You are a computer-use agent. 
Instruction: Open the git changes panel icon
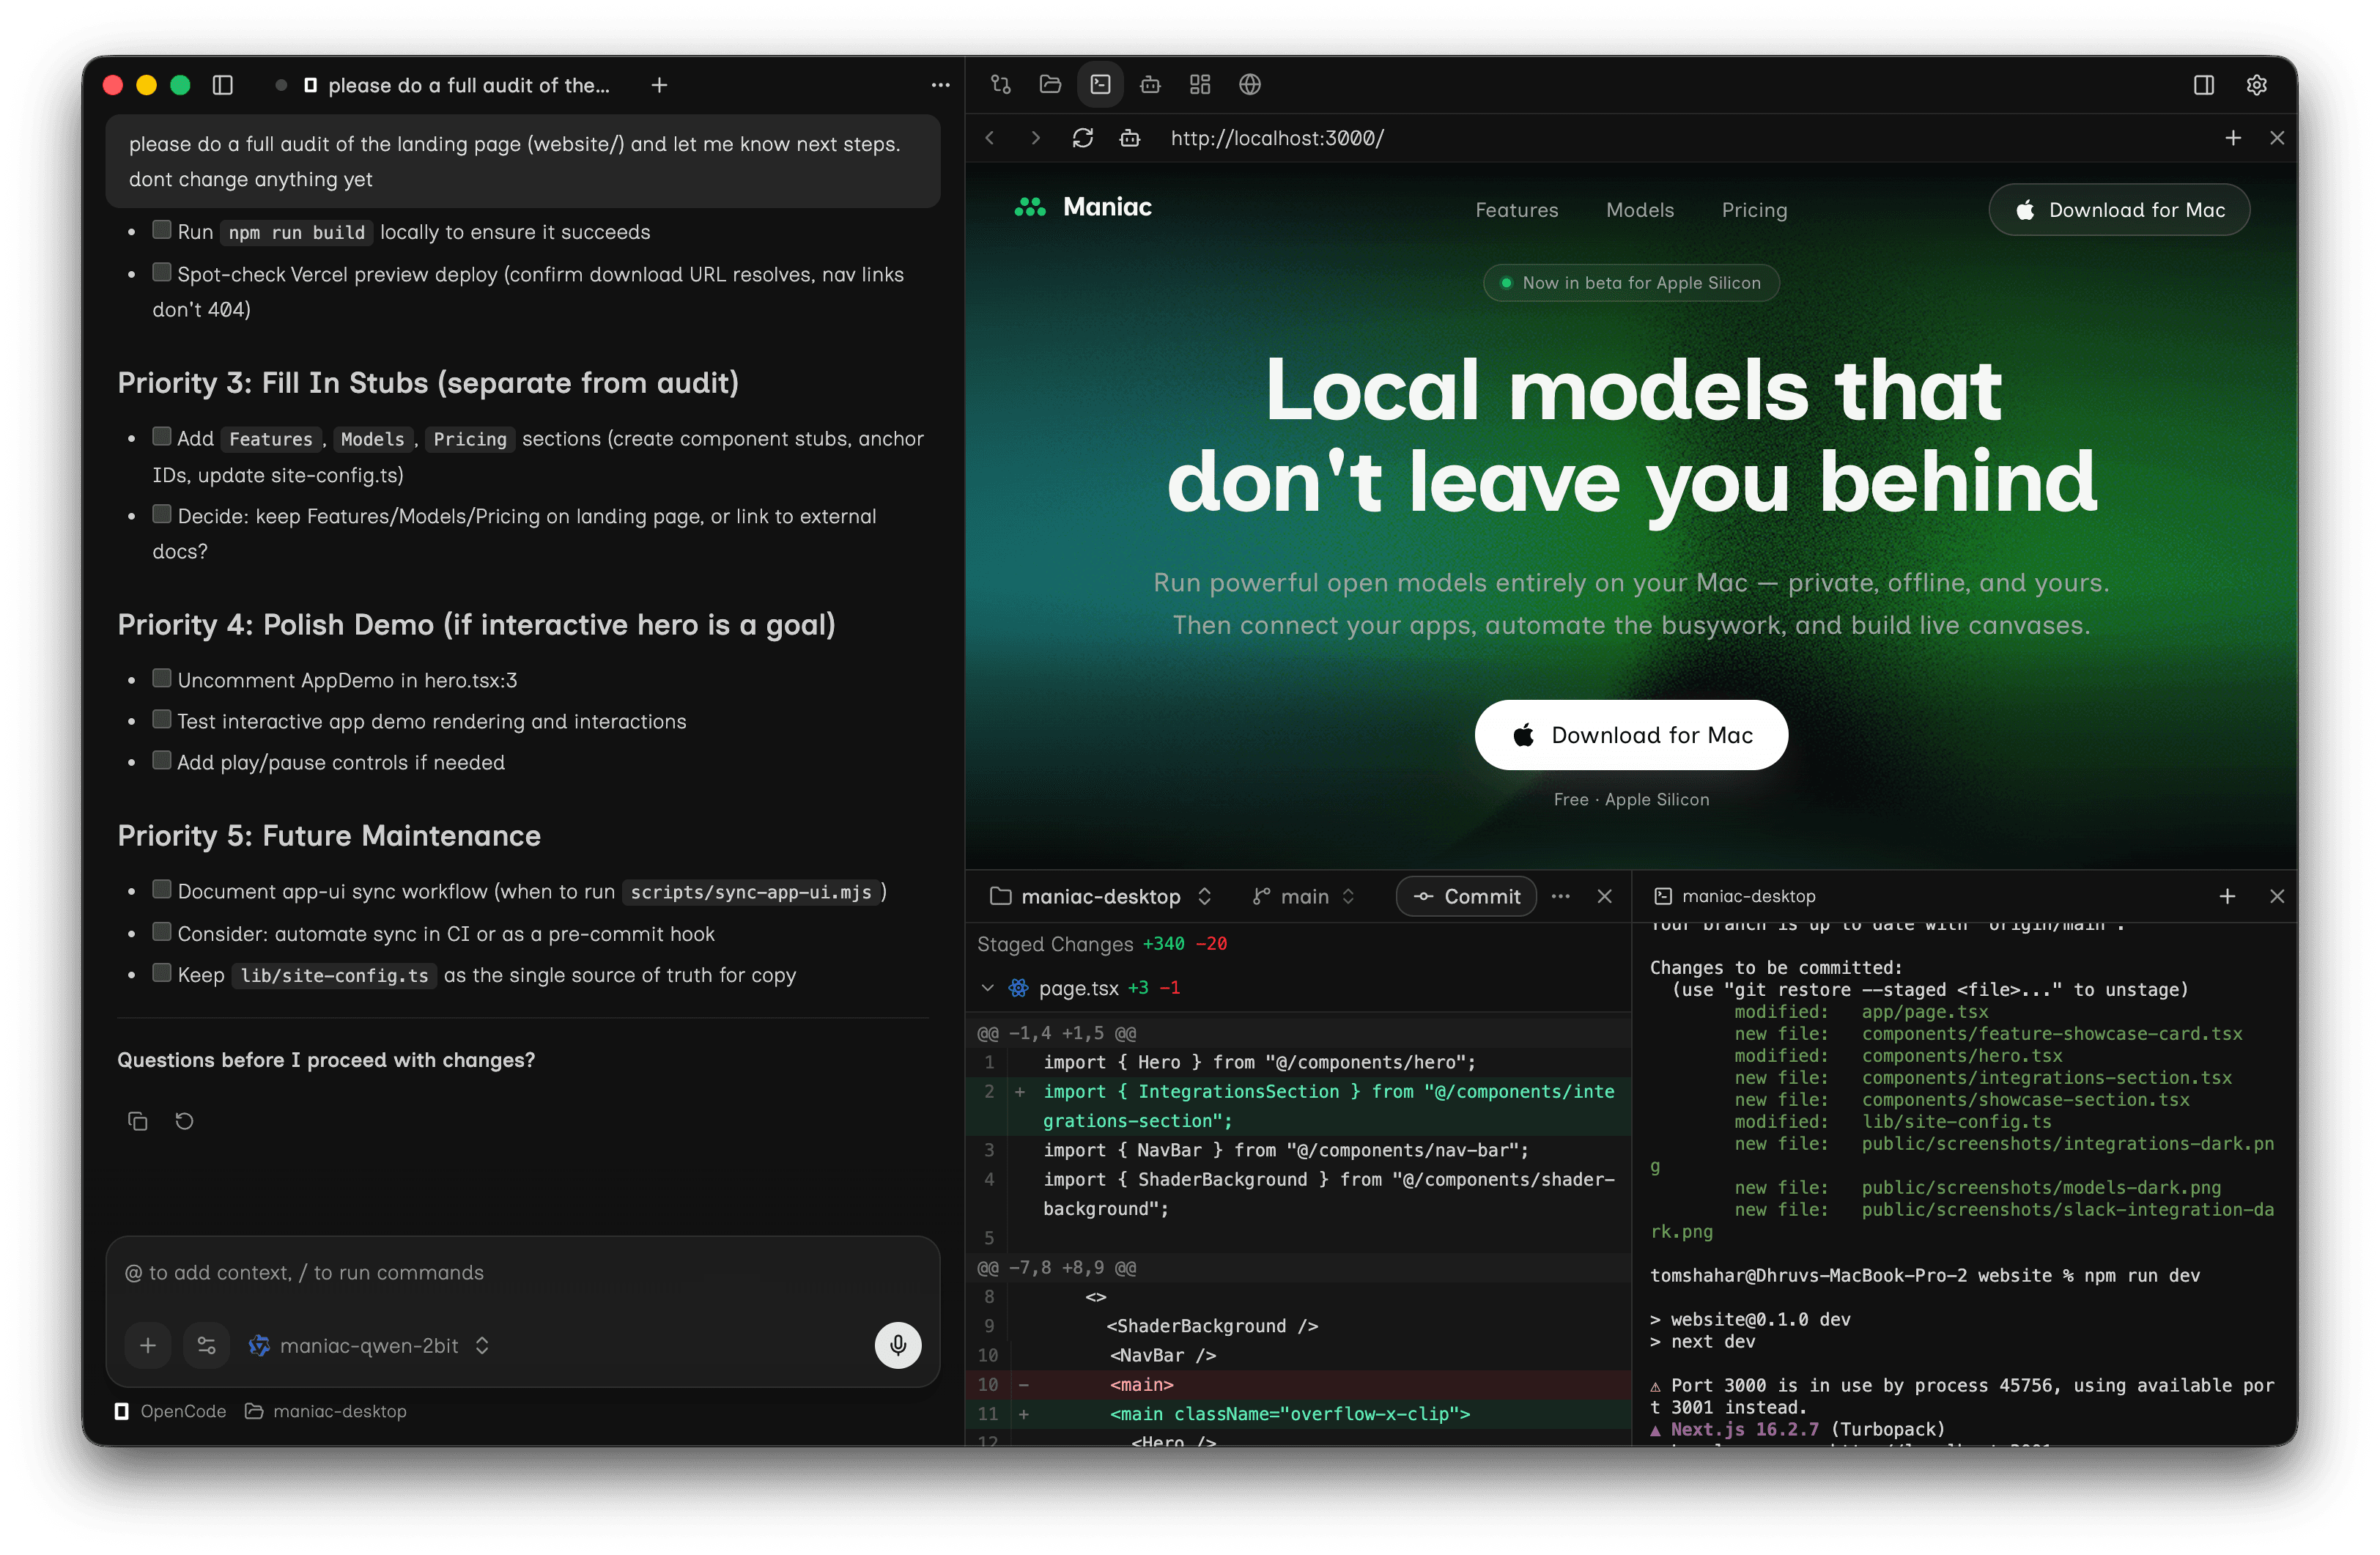1001,84
